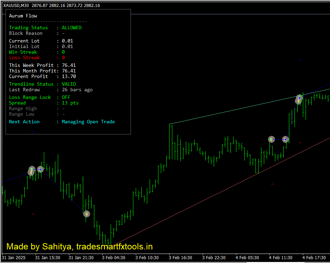The image size is (330, 263).
Task: Select the blue arrow marker right of 4 Feb green entry
Action: (285, 139)
